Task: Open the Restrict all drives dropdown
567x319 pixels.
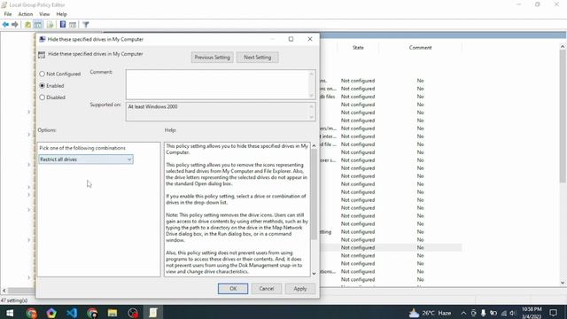Action: coord(86,159)
